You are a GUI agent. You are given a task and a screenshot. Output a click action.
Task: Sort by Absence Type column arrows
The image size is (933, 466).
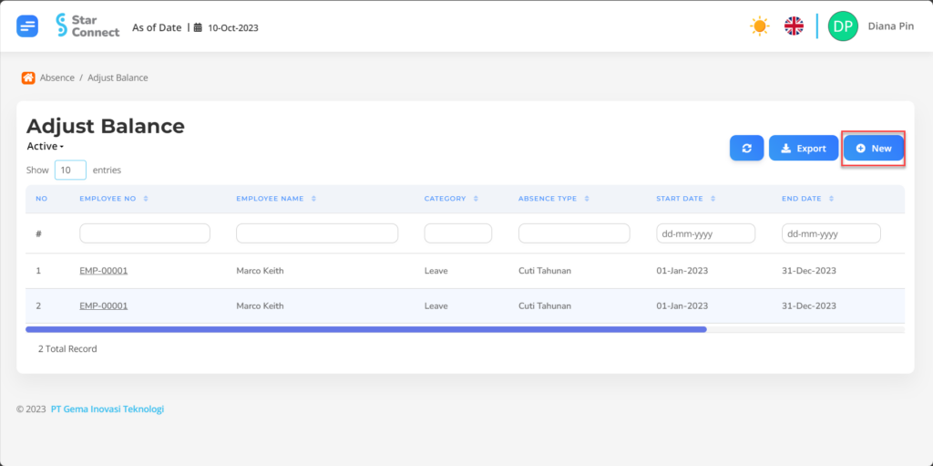[x=587, y=199]
